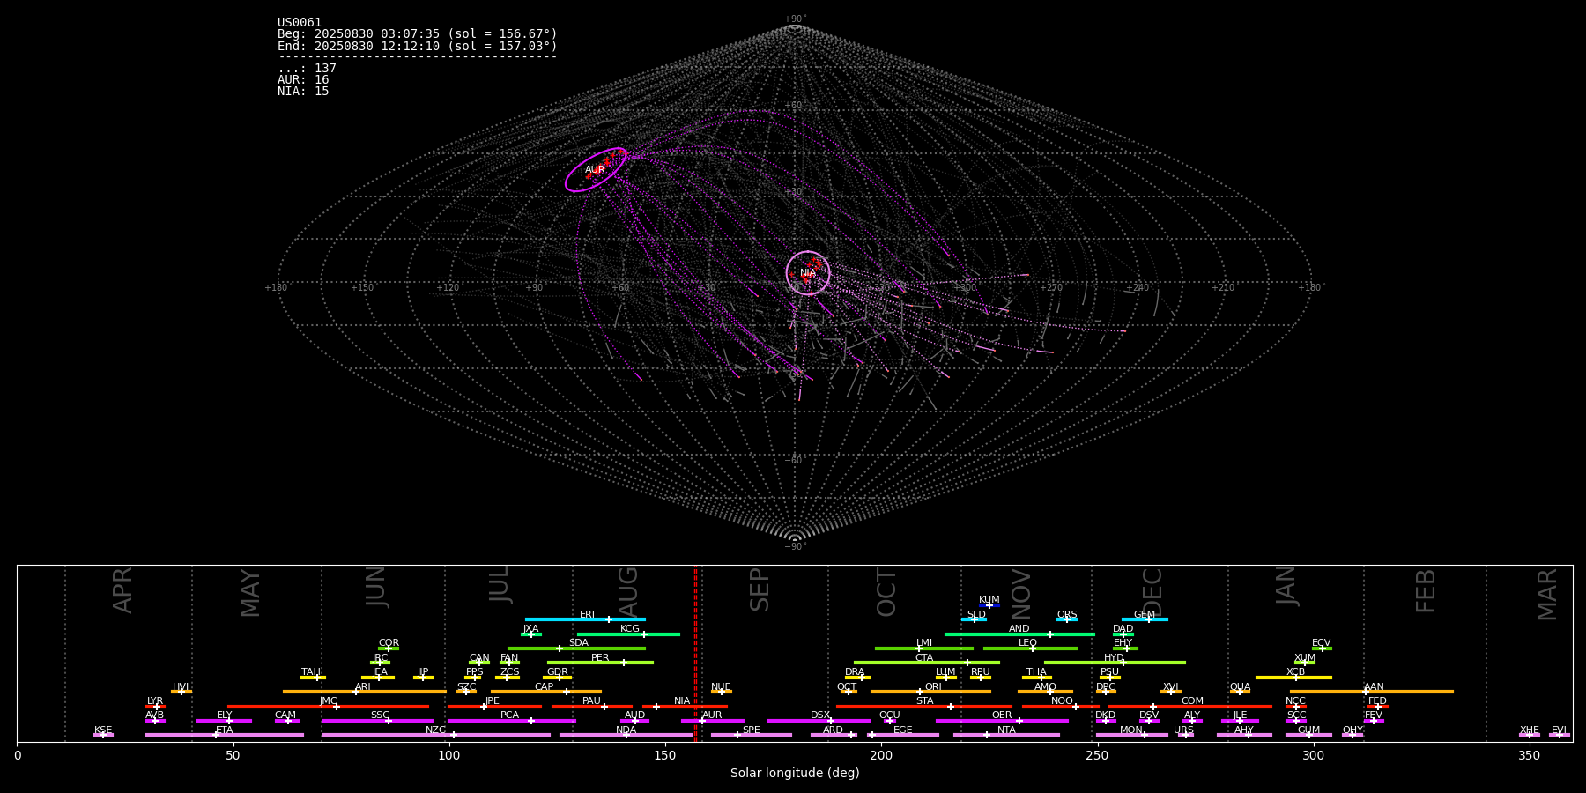Click the NIA radiant label on sky map

pos(808,273)
